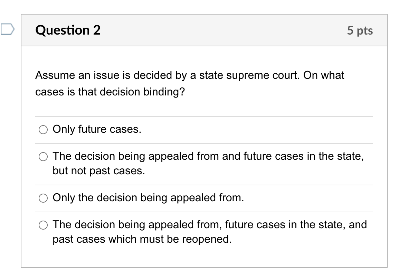Click the '5 pts' point value label
The height and width of the screenshot is (278, 418).
click(x=361, y=30)
